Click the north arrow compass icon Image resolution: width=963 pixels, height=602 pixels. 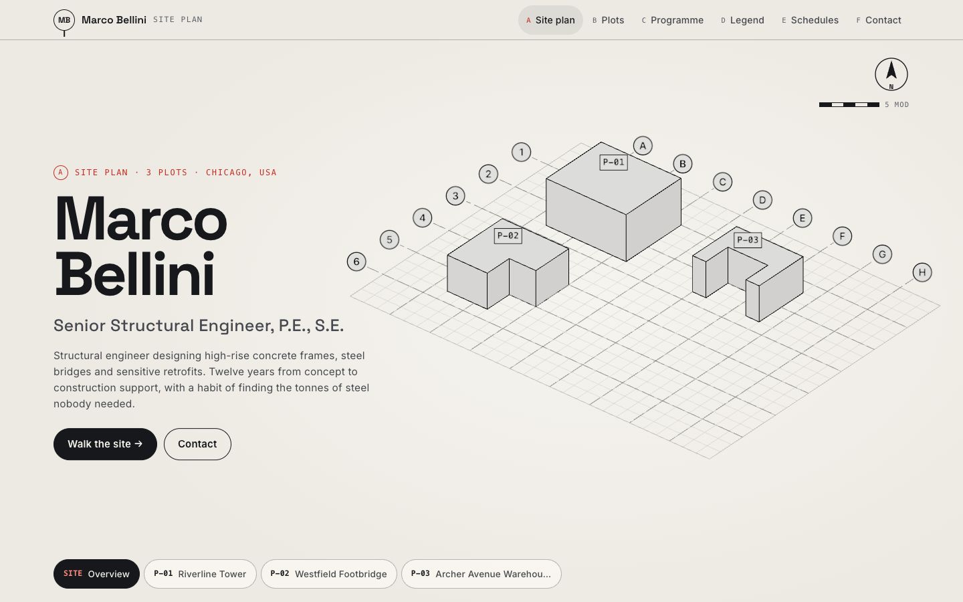[891, 74]
